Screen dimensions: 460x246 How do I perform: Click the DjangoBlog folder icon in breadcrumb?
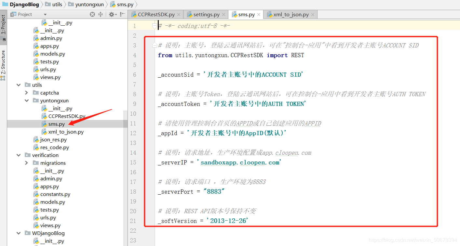pyautogui.click(x=5, y=4)
